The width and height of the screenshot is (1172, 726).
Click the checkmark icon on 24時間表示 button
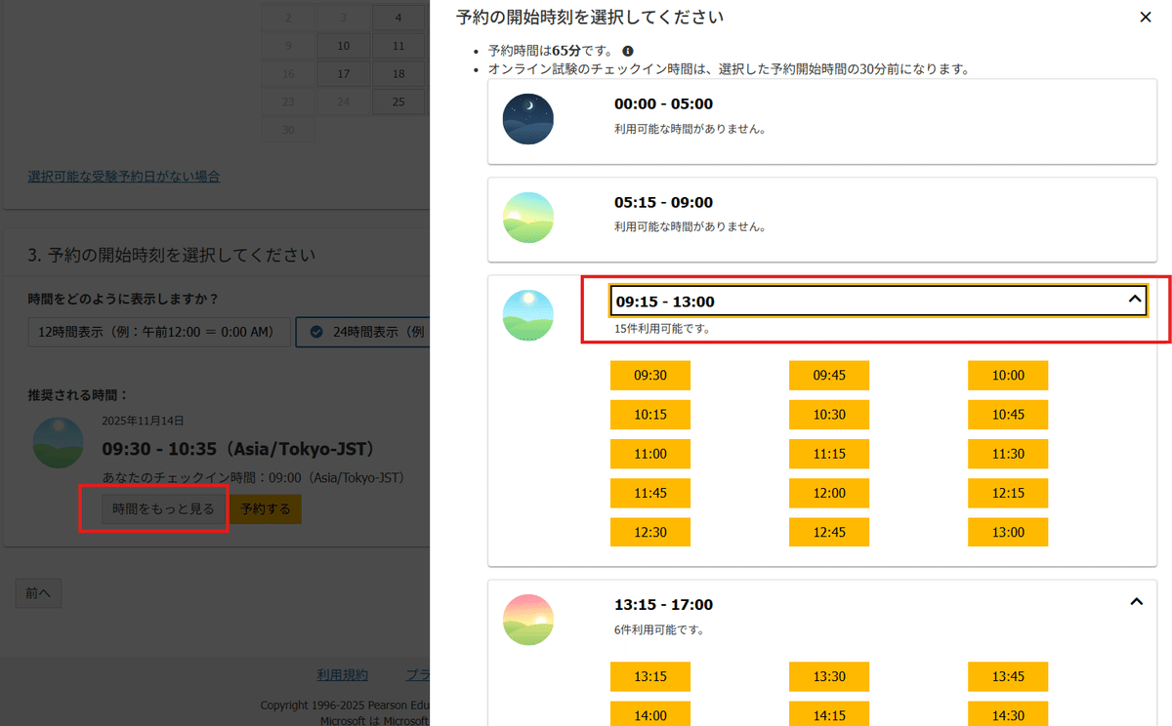(x=315, y=331)
